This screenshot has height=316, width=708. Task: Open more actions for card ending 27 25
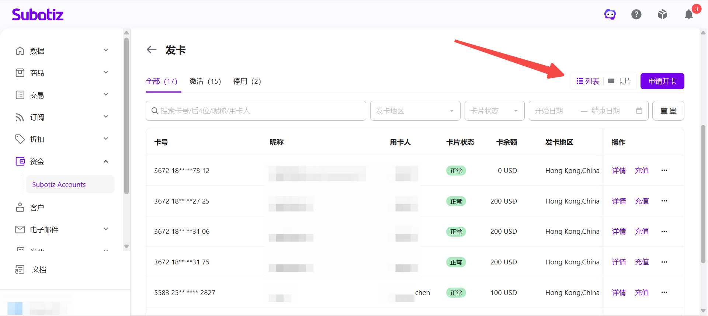click(664, 201)
